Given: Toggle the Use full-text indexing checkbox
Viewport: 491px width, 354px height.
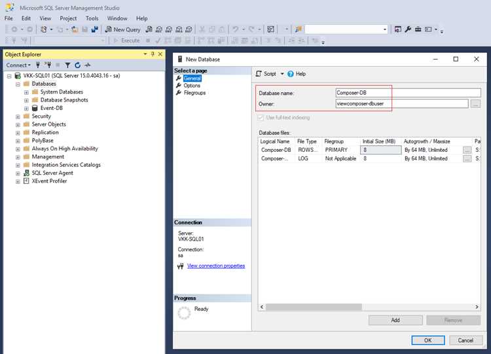Looking at the screenshot, I should point(260,118).
